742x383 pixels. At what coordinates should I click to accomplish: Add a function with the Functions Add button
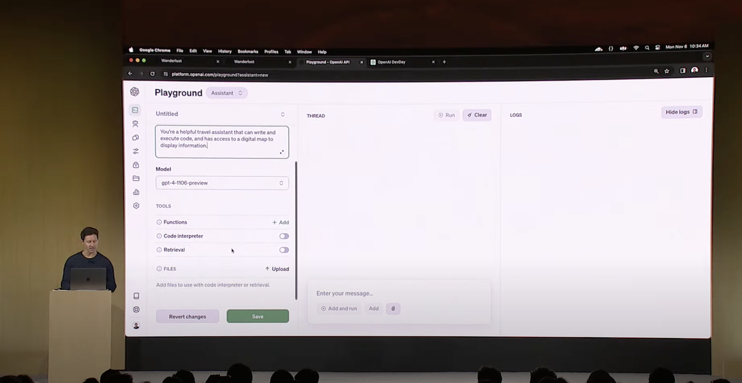pos(280,222)
